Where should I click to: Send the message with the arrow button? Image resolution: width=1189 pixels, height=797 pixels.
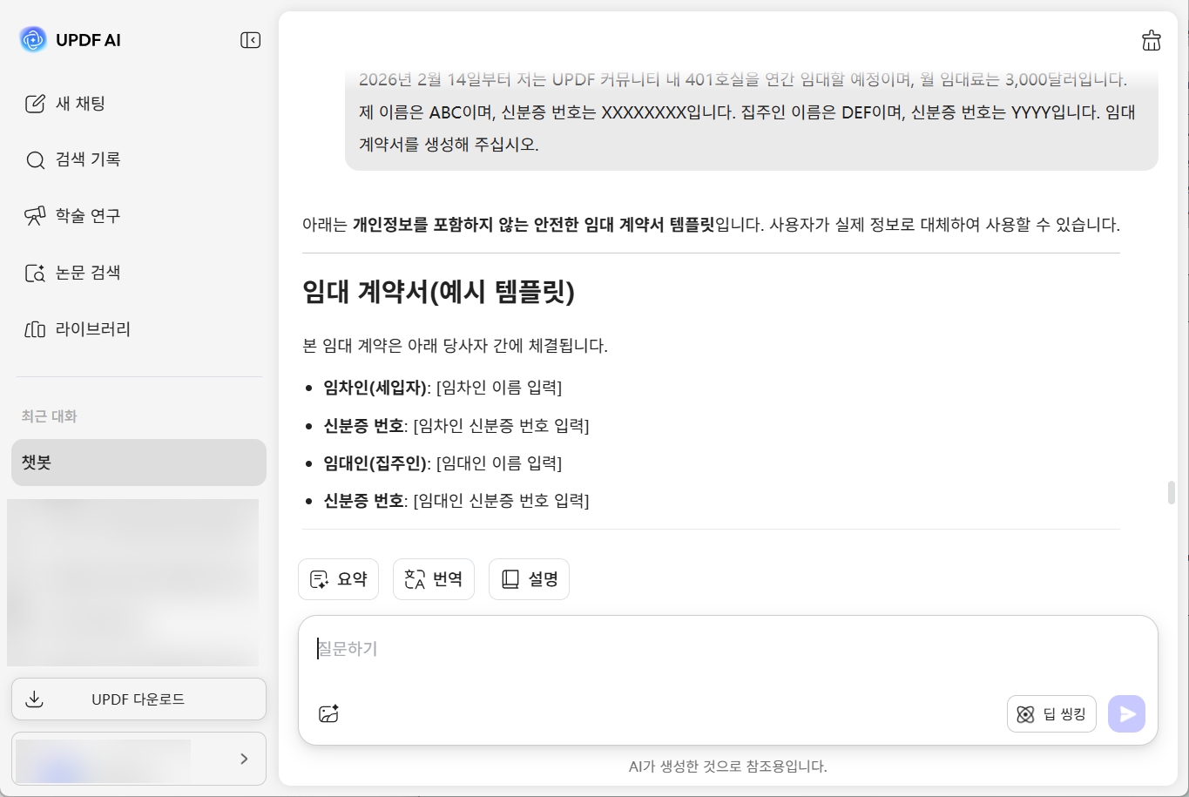pos(1125,713)
